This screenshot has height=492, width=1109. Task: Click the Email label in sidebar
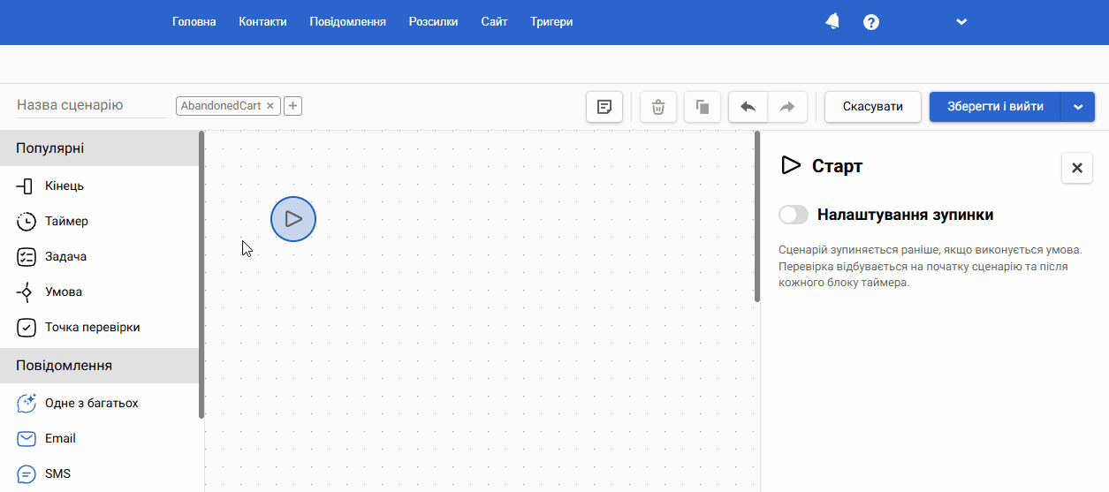[60, 439]
